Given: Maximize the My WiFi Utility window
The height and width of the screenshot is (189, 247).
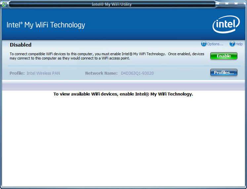Looking at the screenshot, I should click(231, 4).
